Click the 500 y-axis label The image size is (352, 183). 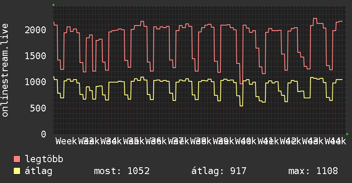coord(38,108)
